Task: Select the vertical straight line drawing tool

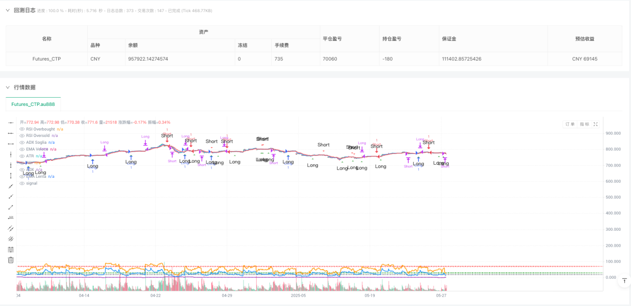Action: 11,154
